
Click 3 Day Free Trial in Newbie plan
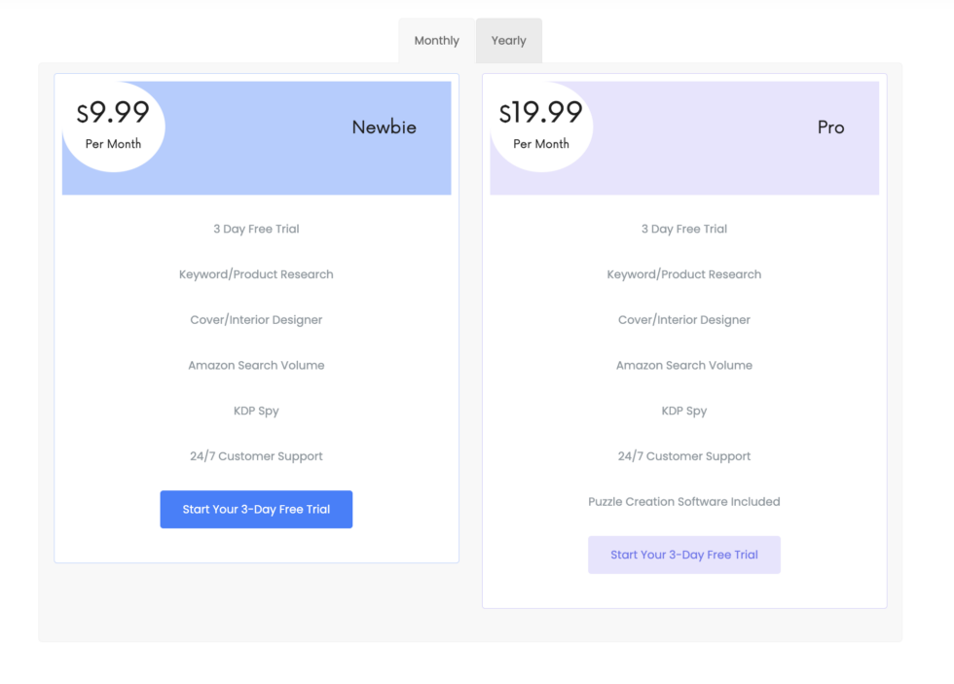[x=256, y=230]
